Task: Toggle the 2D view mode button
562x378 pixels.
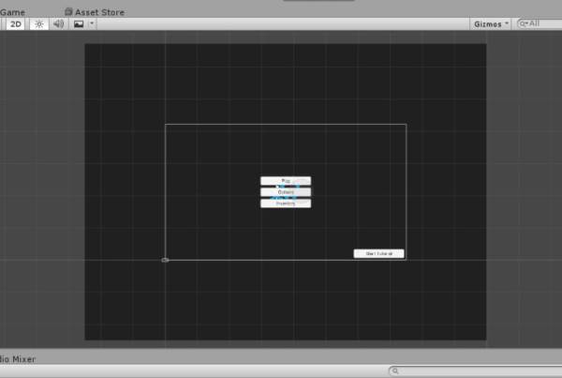Action: [x=16, y=23]
